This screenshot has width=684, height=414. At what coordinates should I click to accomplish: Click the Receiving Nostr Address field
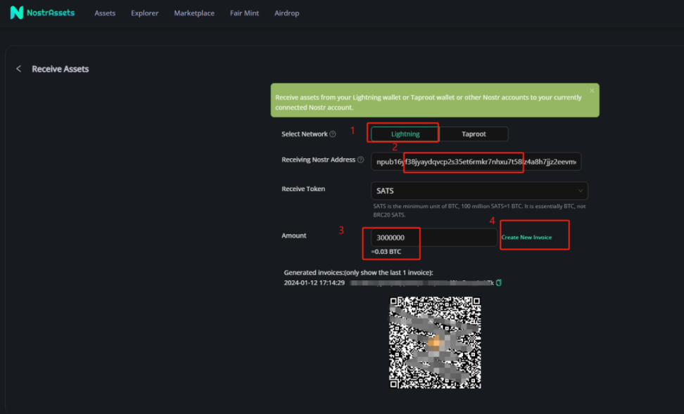(476, 162)
